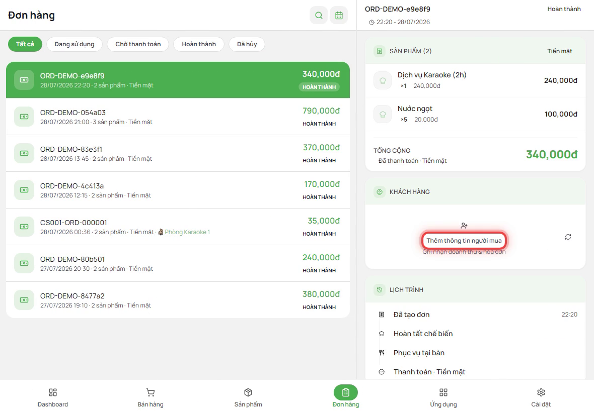Click the SẢN PHẨM section receipt icon
Viewport: 594px width, 412px height.
pos(379,51)
